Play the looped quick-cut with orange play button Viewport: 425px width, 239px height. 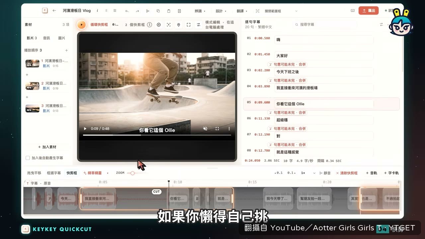(x=81, y=25)
